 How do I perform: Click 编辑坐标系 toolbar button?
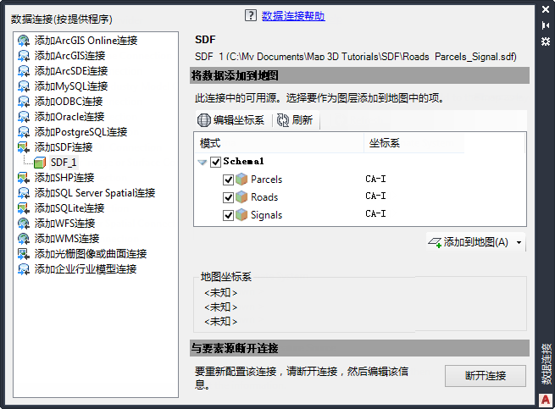230,120
